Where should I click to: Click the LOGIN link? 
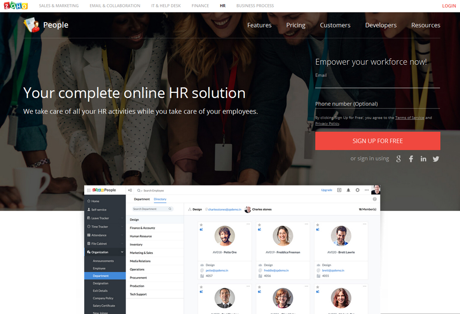click(x=449, y=6)
